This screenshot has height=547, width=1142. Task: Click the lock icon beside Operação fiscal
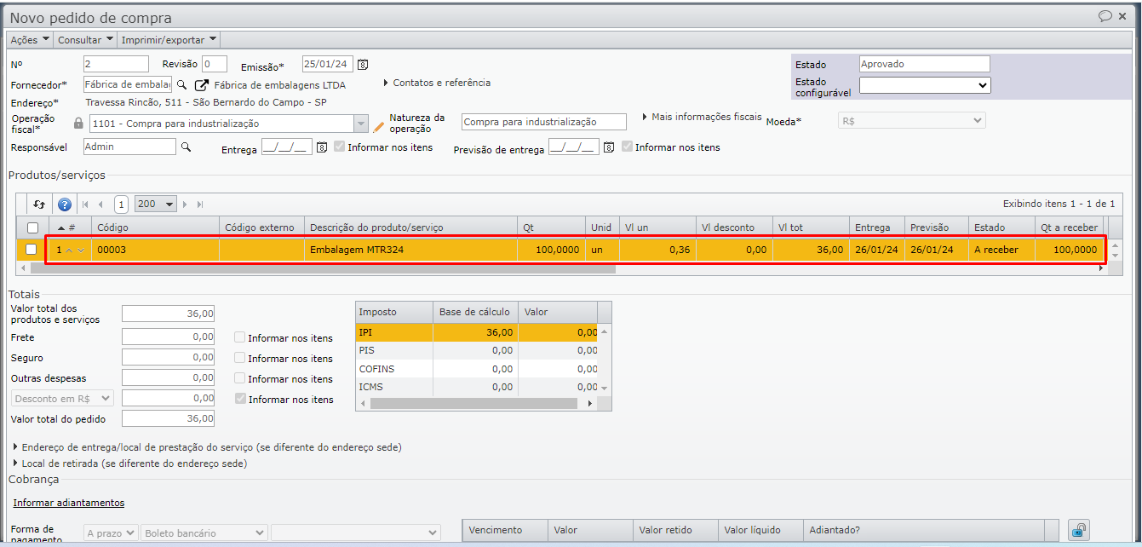[78, 124]
